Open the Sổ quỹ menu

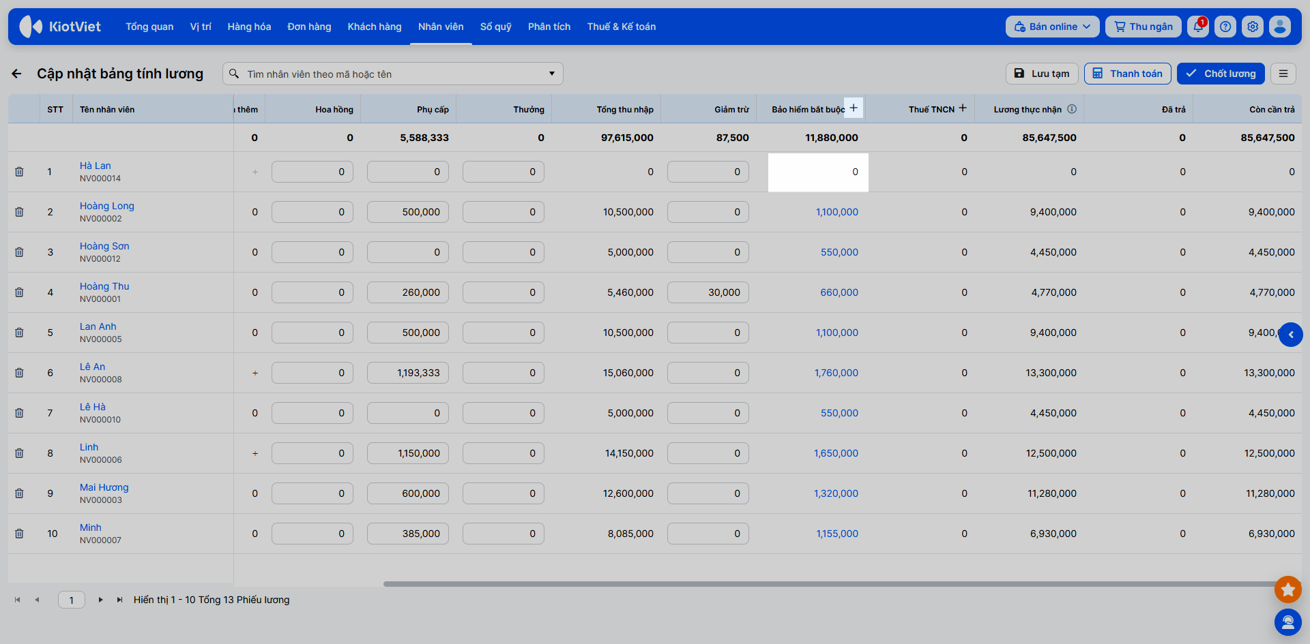[495, 27]
